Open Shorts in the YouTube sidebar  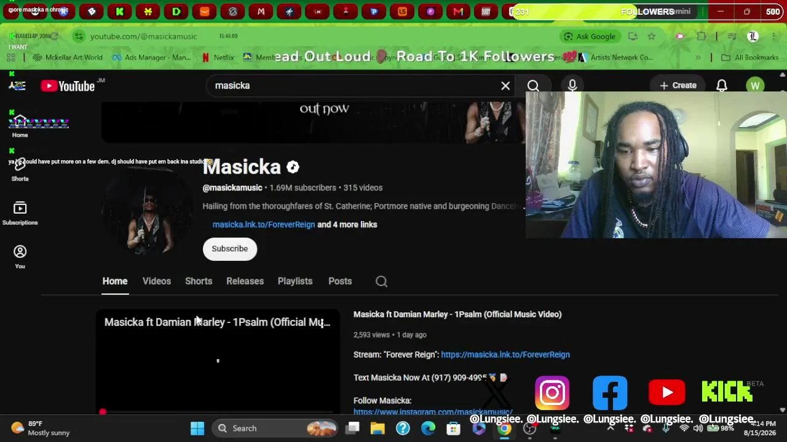[20, 169]
